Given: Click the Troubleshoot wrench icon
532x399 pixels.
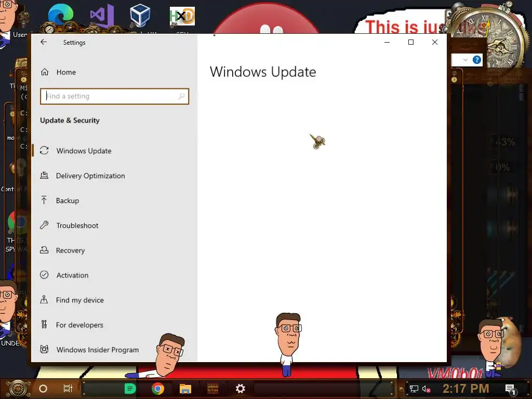Looking at the screenshot, I should (x=44, y=225).
